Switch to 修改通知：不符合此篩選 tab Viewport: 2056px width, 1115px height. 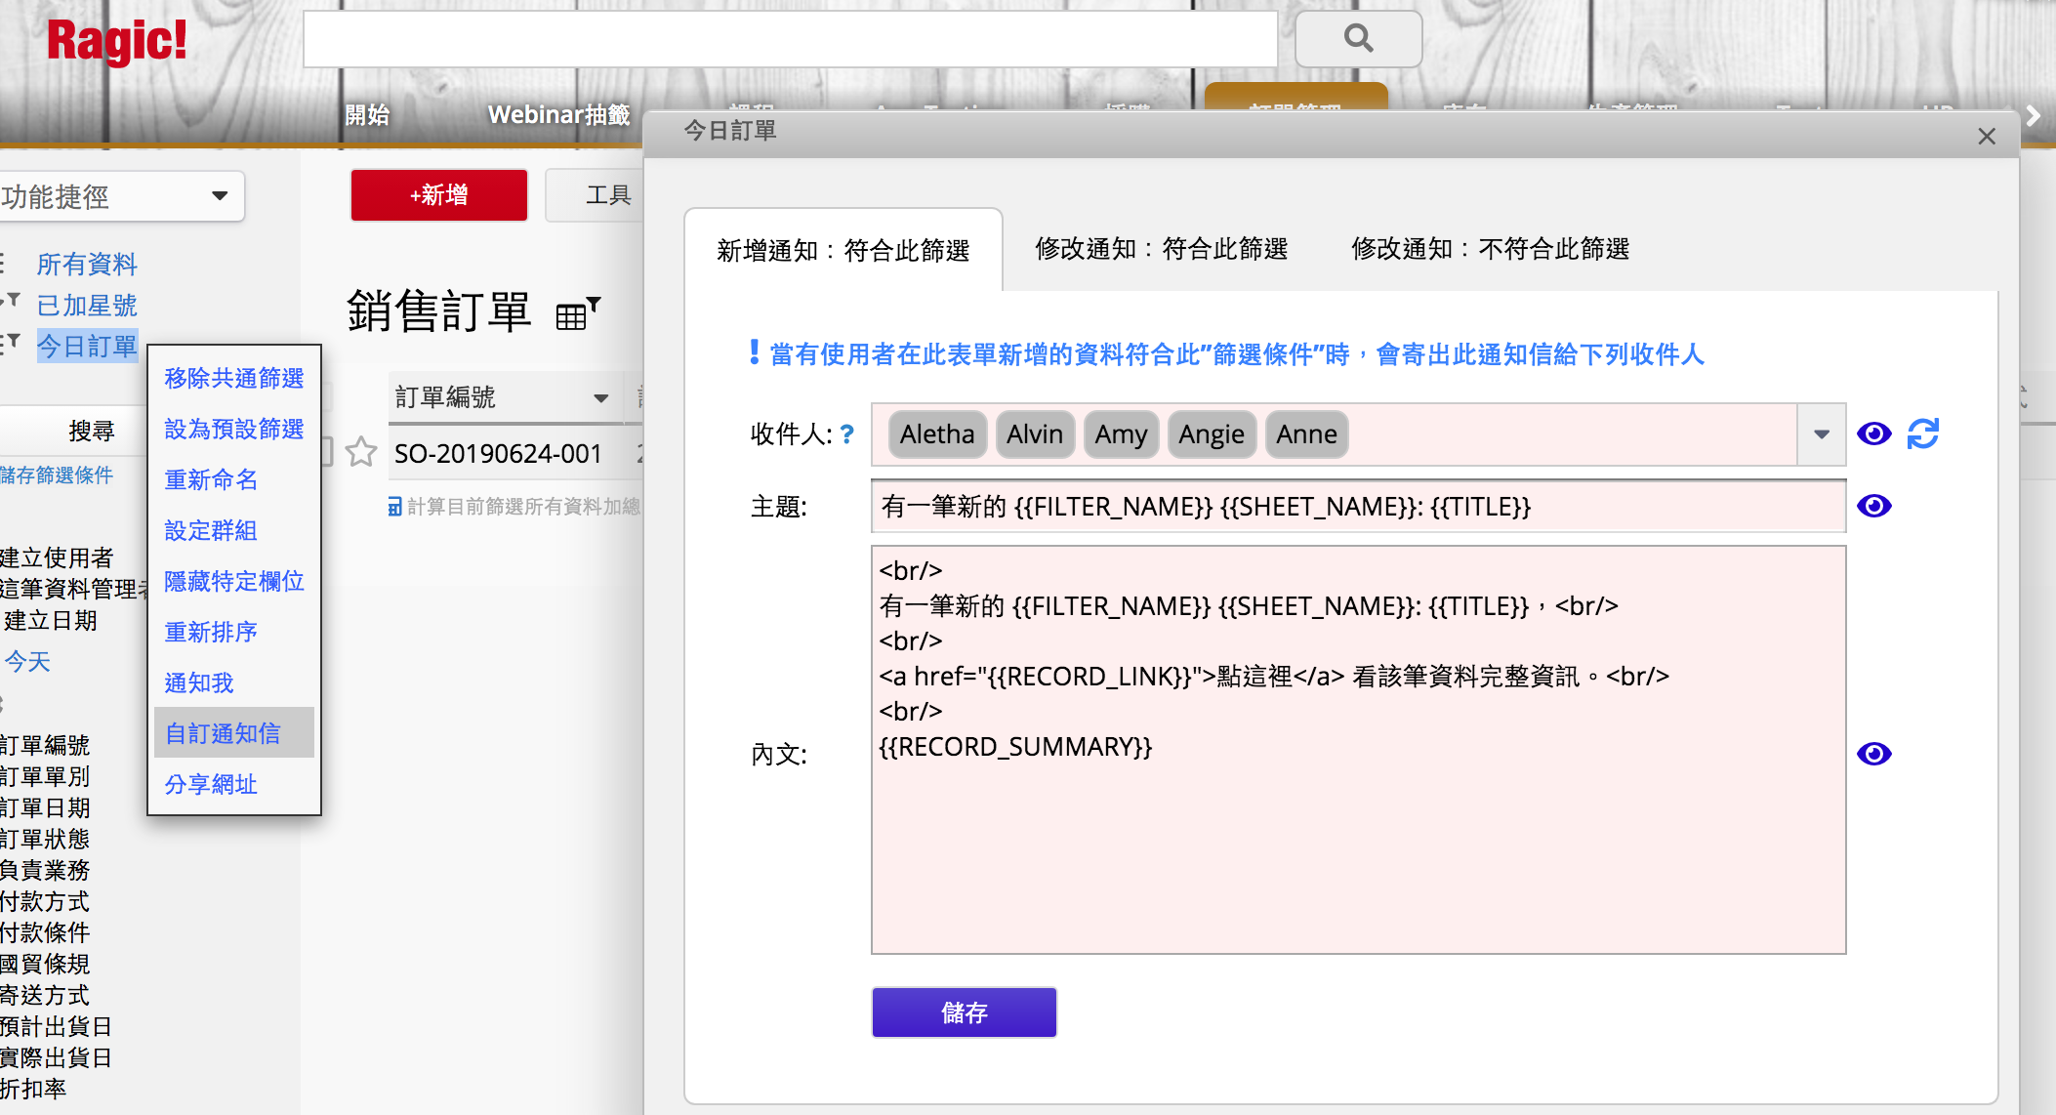tap(1491, 249)
